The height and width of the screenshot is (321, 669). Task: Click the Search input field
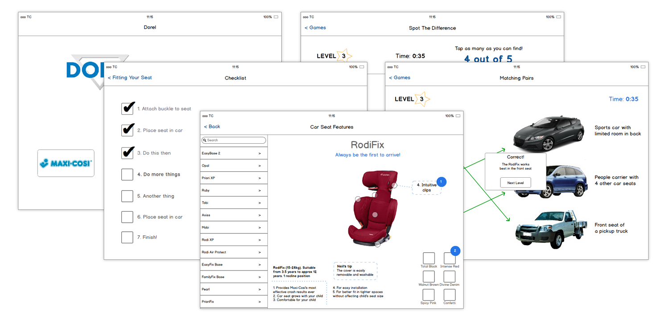[234, 140]
